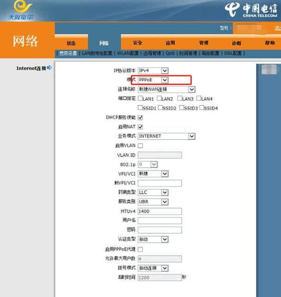Open the 业务模式 INTERNET dropdown
The width and height of the screenshot is (281, 297).
166,136
